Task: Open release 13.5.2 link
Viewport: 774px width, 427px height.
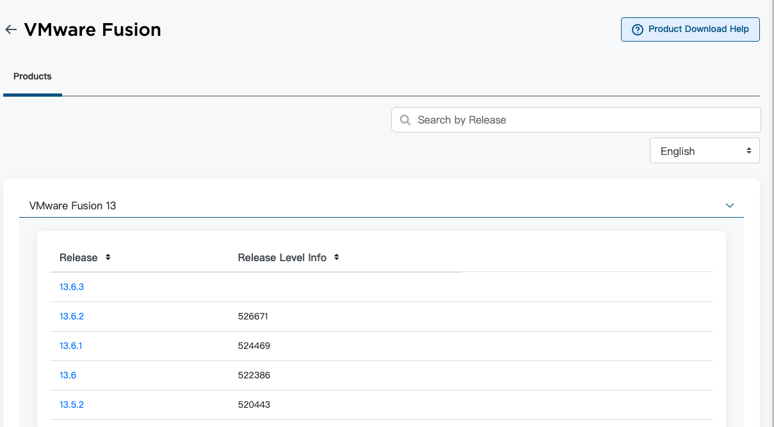Action: coord(72,405)
